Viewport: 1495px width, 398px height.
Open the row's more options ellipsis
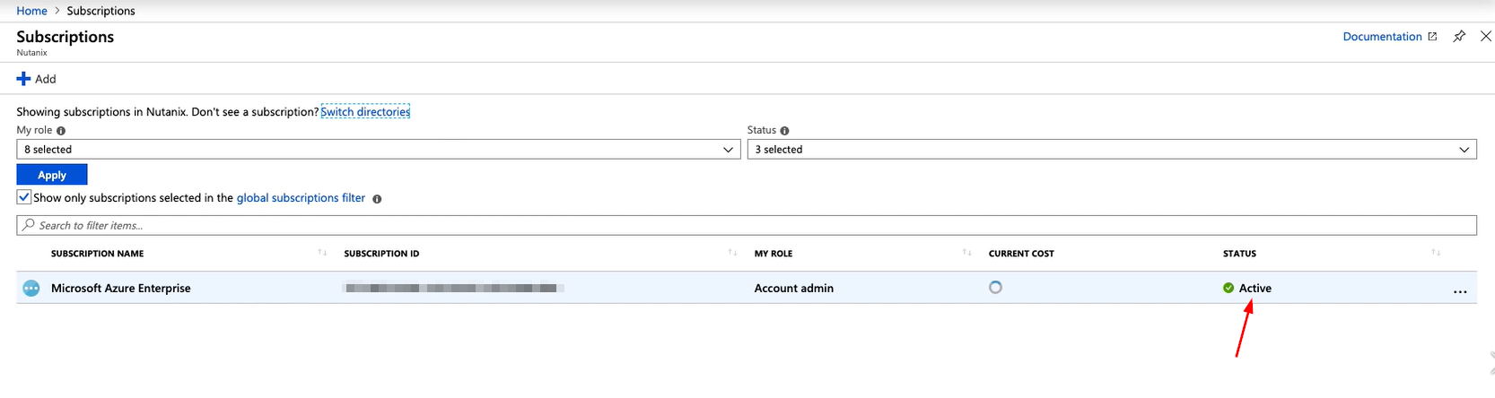pyautogui.click(x=1460, y=291)
